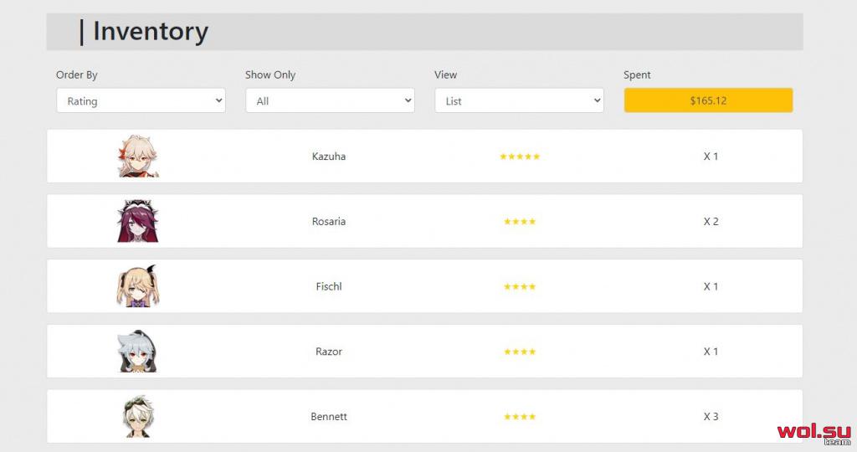Click the Kazuha name text
This screenshot has width=857, height=452.
329,157
